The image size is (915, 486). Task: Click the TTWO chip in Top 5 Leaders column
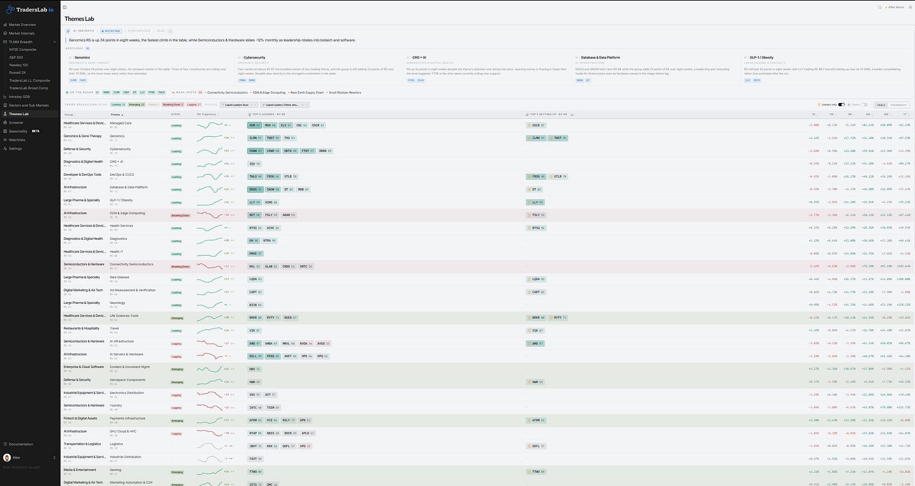click(256, 471)
